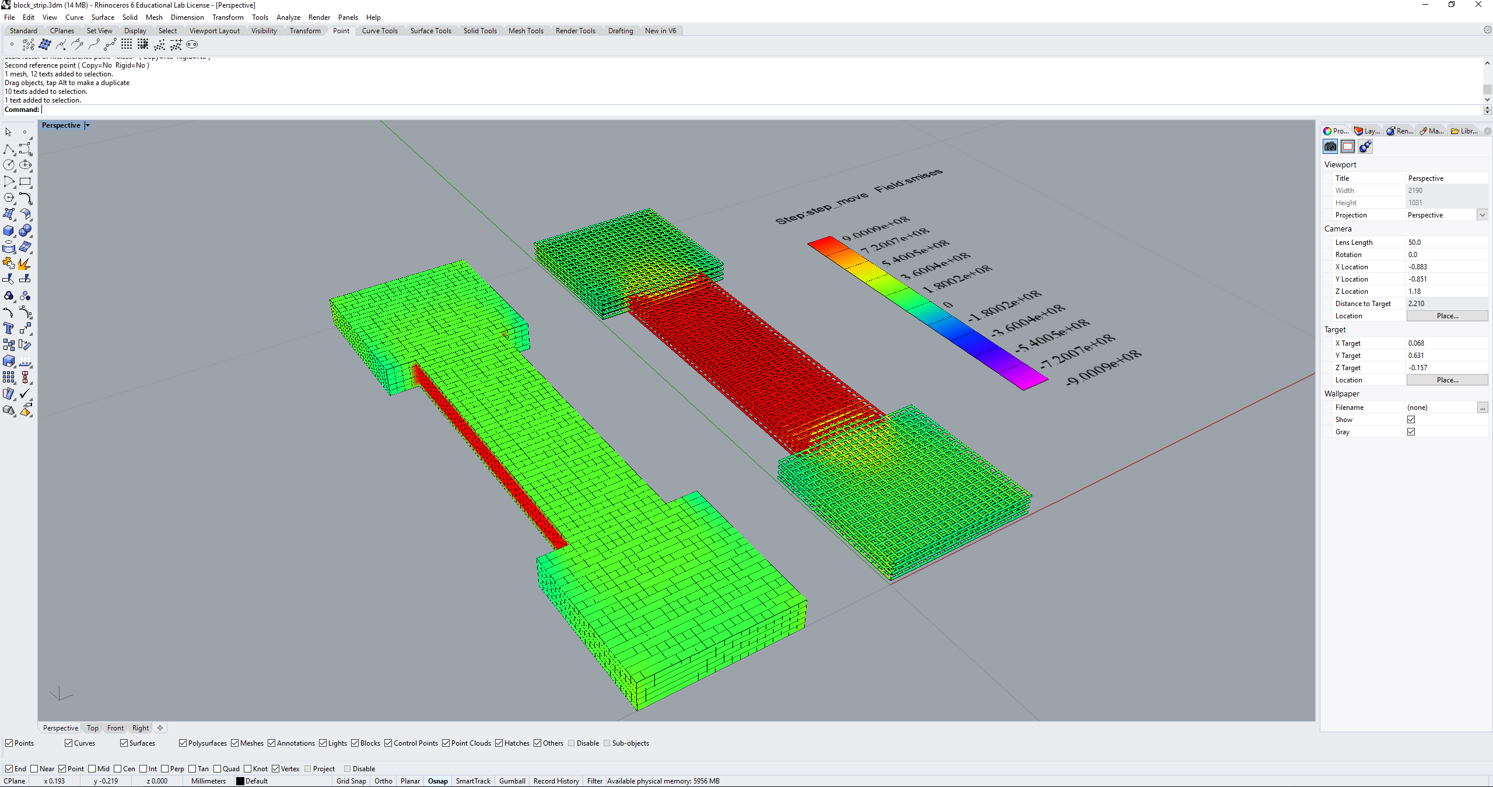Browse wallpaper filename with ellipsis button
1493x787 pixels.
1482,407
